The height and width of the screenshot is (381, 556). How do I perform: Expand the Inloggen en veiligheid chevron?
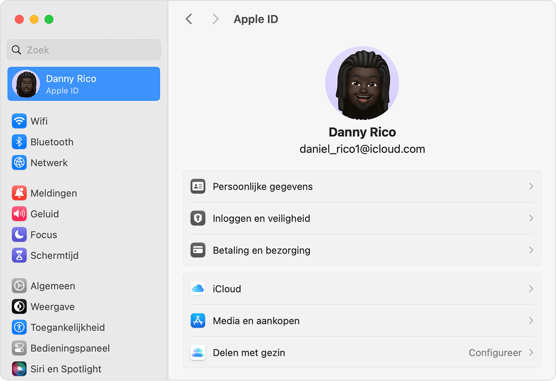click(531, 218)
